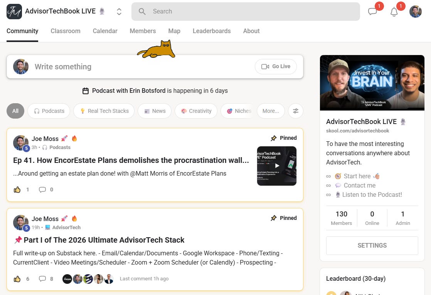Filter posts by Real Tech Stacks
Viewport: 431px width, 295px height.
tap(104, 111)
